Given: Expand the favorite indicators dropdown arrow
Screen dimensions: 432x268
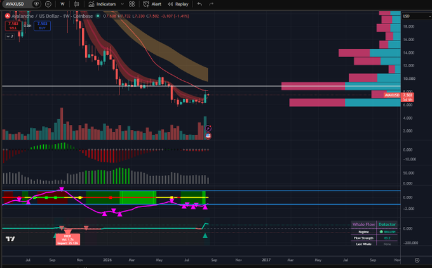Looking at the screenshot, I should click(x=123, y=4).
